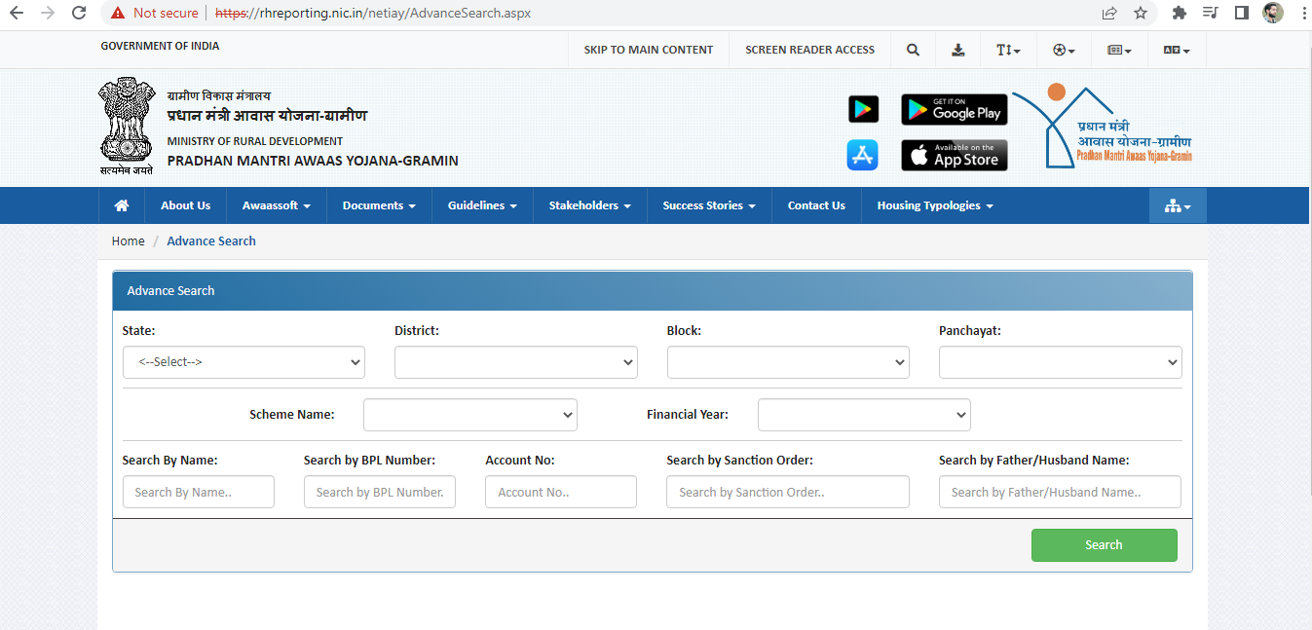Open the About Us menu item
Screen dimensions: 1312x630
185,205
